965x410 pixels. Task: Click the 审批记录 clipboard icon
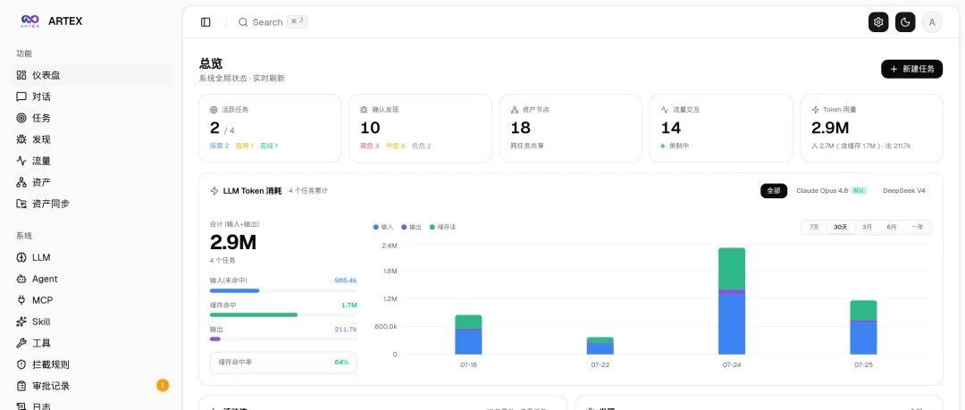[x=21, y=386]
